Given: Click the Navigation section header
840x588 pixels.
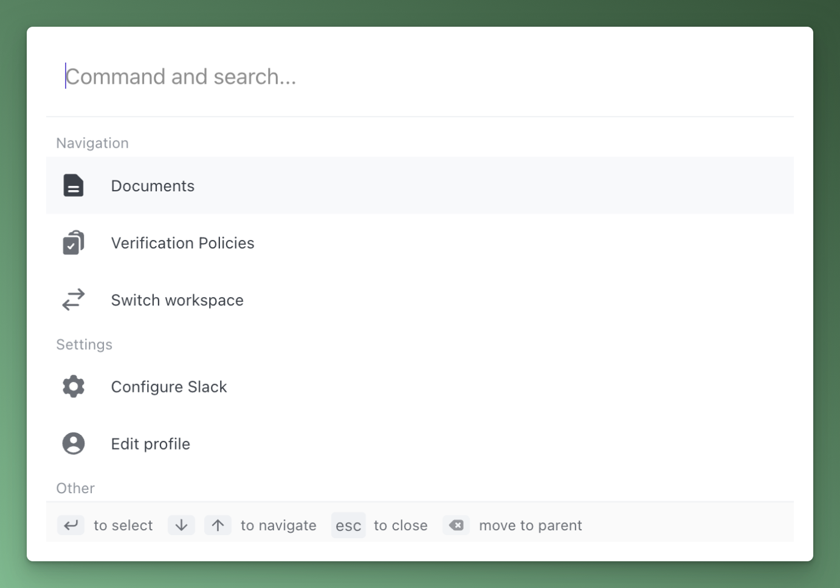Looking at the screenshot, I should click(92, 143).
